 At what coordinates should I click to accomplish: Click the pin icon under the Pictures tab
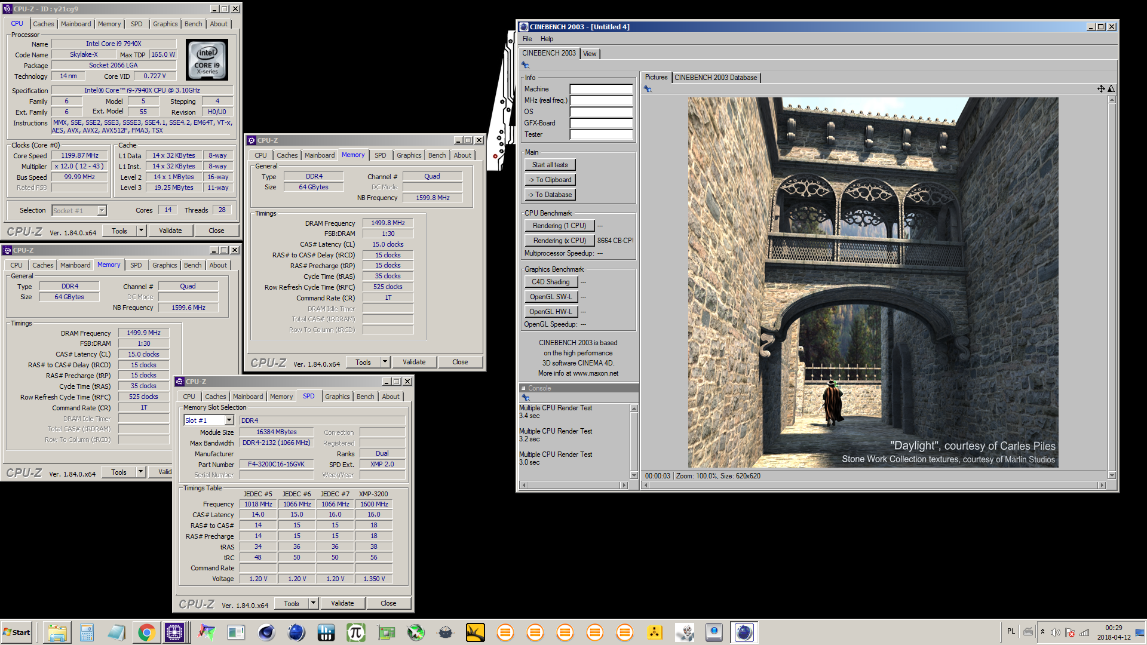tap(648, 89)
